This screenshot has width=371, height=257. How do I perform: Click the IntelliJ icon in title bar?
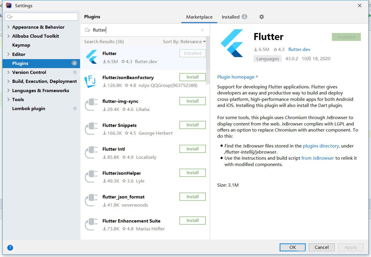tap(9, 5)
